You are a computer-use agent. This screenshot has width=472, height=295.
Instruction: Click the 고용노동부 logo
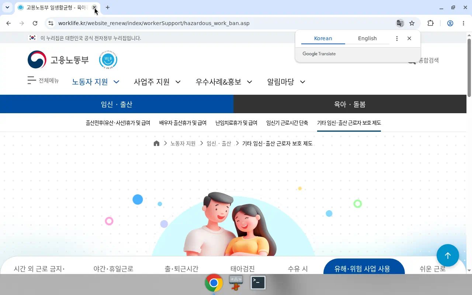point(58,60)
